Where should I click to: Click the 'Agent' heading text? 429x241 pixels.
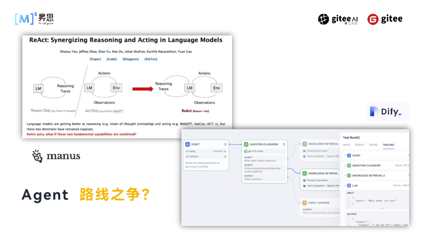click(x=45, y=195)
